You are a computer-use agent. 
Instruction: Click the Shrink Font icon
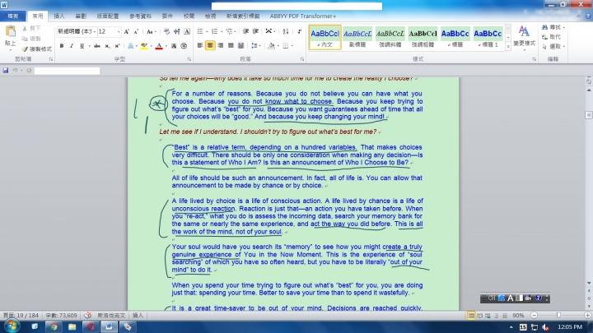[136, 32]
